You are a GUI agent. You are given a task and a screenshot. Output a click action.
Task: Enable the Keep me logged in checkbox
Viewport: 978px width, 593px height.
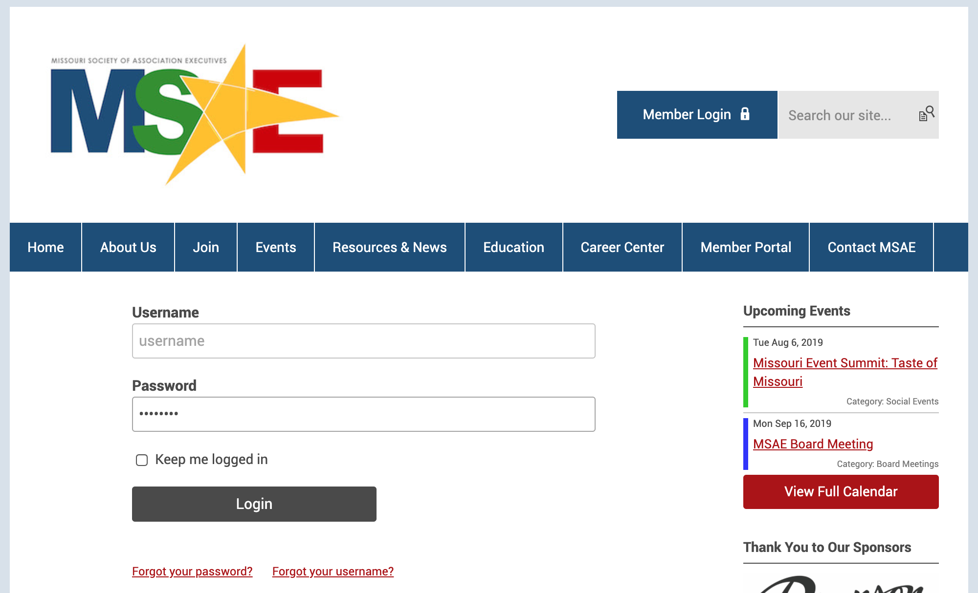click(x=142, y=460)
